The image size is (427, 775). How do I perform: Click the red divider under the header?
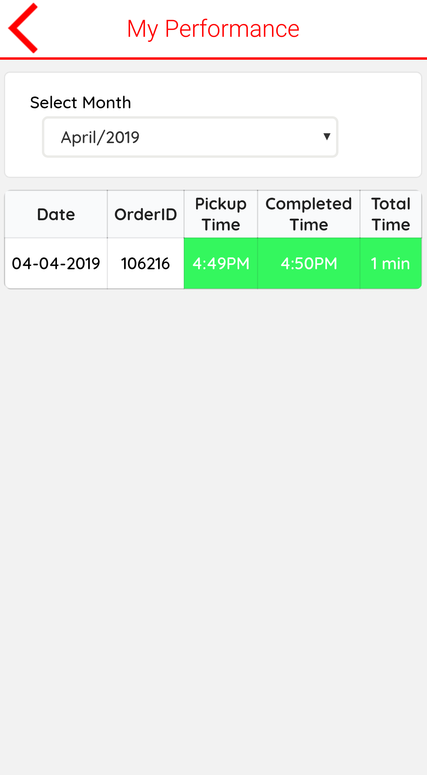[213, 59]
